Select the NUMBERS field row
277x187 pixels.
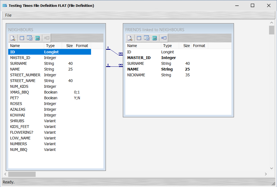click(x=50, y=144)
